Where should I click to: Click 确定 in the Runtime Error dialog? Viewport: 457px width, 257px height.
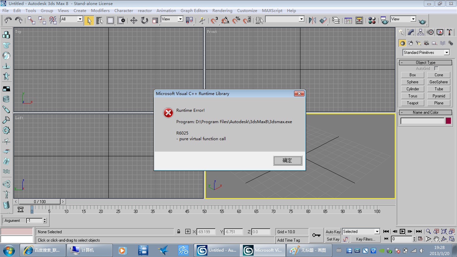click(x=288, y=161)
